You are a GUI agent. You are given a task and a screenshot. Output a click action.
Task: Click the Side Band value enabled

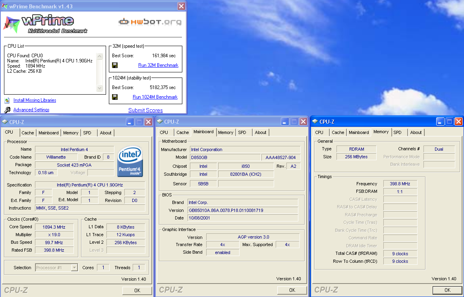(223, 252)
